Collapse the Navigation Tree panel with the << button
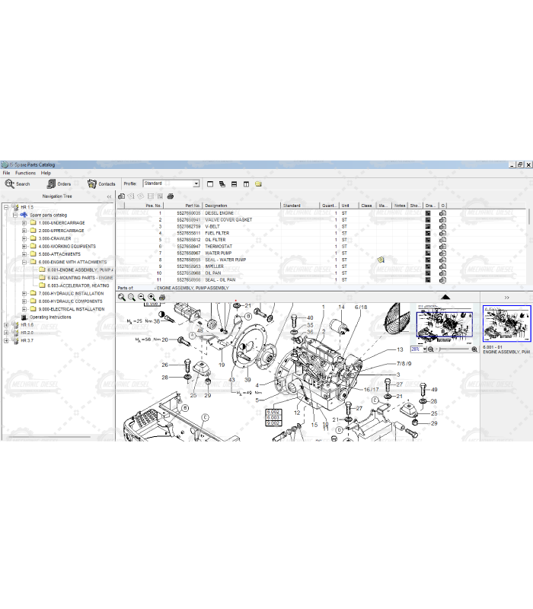The image size is (533, 609). (108, 196)
